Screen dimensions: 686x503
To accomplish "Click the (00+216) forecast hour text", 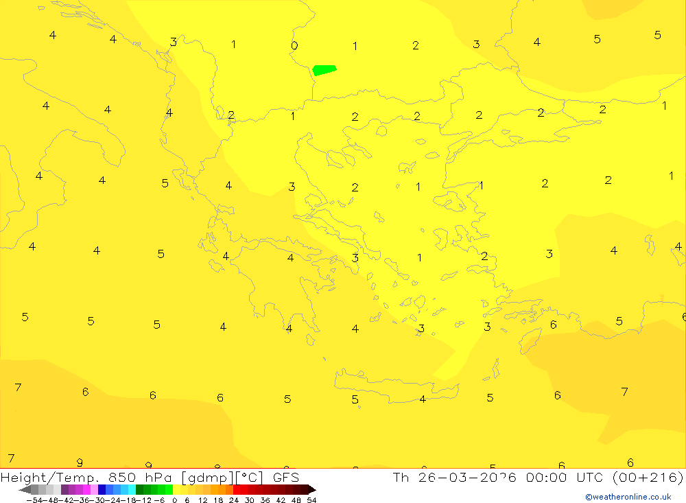I will pyautogui.click(x=648, y=477).
